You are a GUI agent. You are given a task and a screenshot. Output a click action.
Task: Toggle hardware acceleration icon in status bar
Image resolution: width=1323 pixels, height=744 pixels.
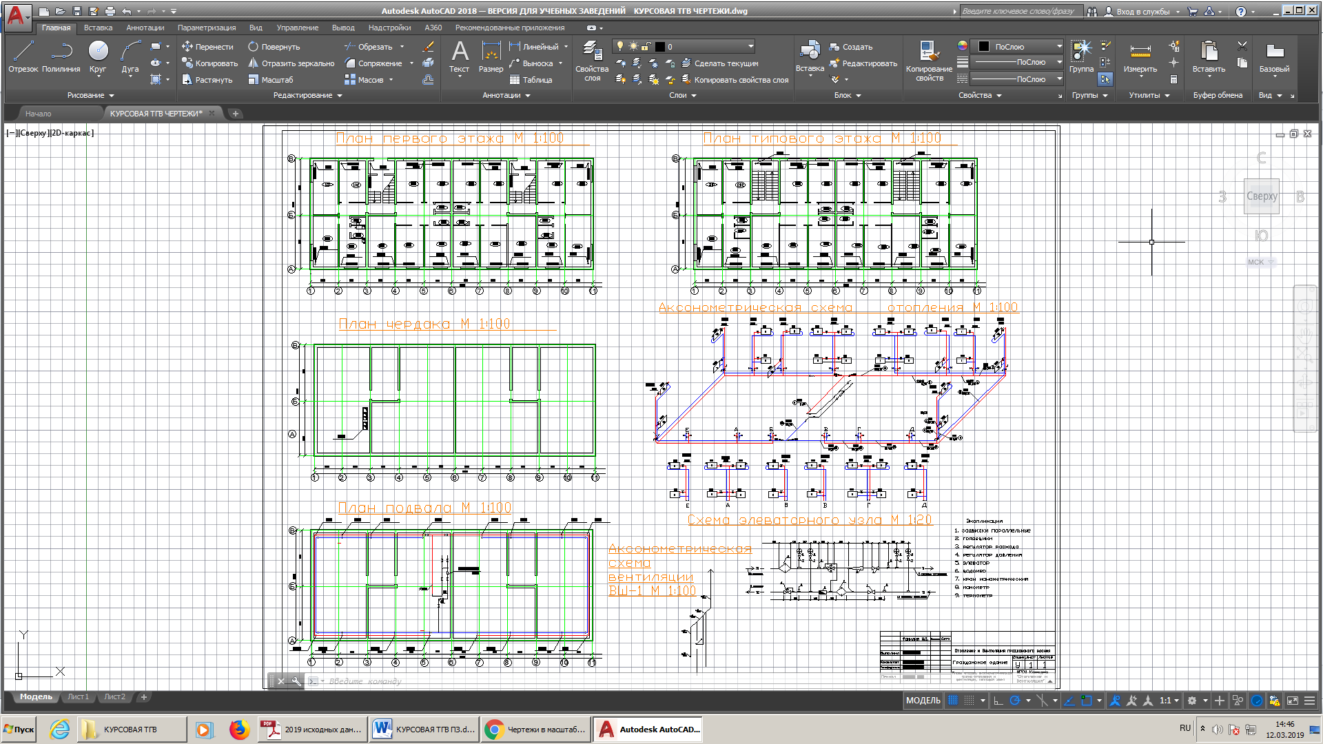[x=1257, y=701]
